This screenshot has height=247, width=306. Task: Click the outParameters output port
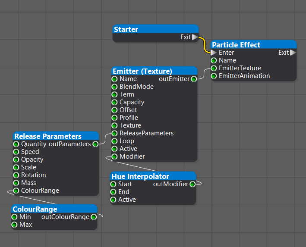click(95, 144)
